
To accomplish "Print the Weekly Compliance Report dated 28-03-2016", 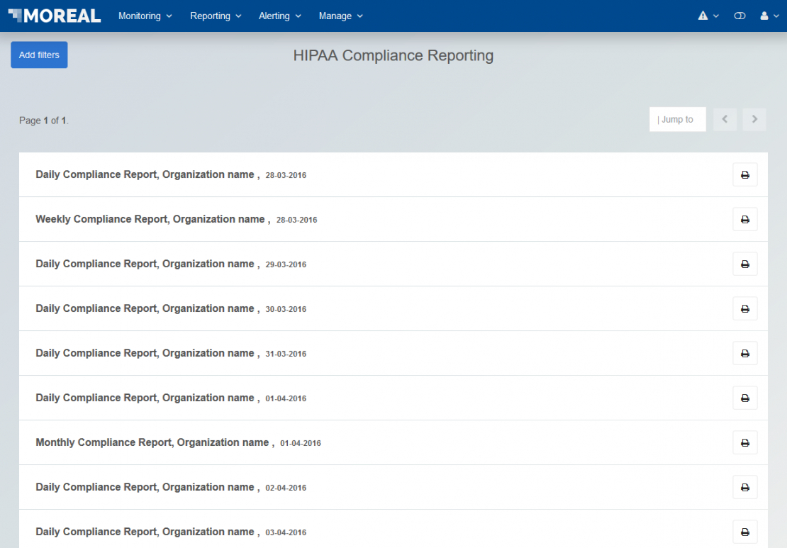I will tap(745, 219).
